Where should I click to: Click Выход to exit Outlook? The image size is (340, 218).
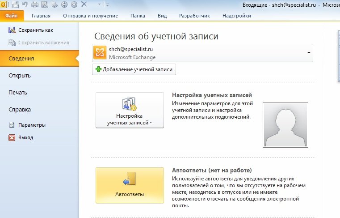pyautogui.click(x=25, y=137)
